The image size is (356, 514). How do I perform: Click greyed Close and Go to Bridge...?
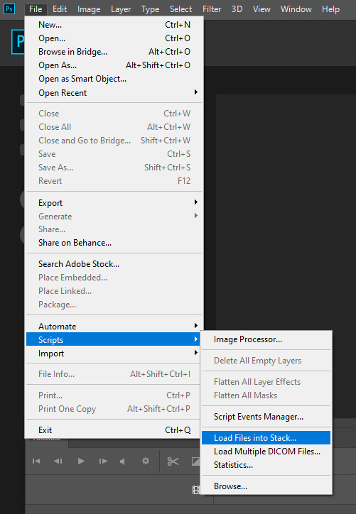tap(114, 141)
